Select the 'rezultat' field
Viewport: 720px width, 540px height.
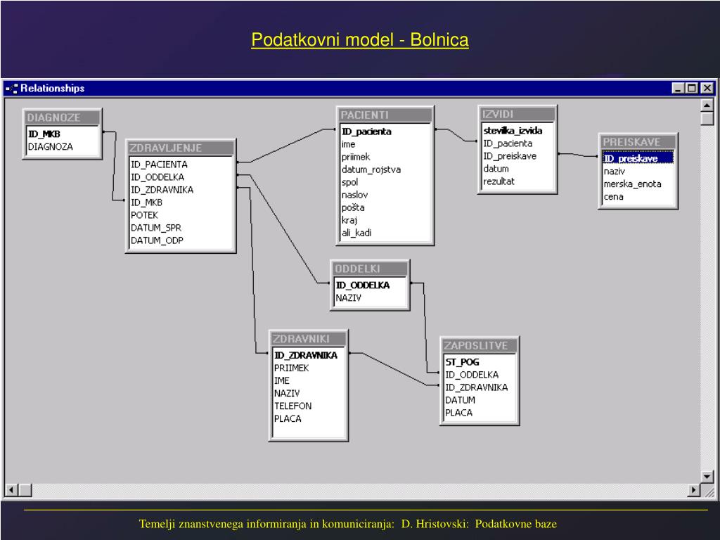[x=499, y=181]
